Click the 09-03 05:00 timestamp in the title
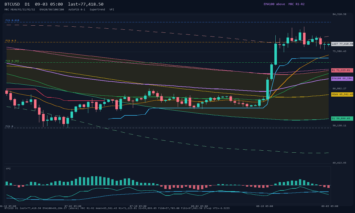 click(49, 4)
